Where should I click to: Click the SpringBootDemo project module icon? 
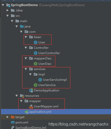point(8,5)
